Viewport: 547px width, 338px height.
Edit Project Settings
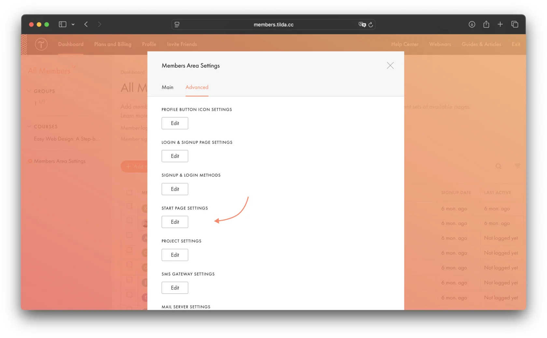tap(175, 255)
